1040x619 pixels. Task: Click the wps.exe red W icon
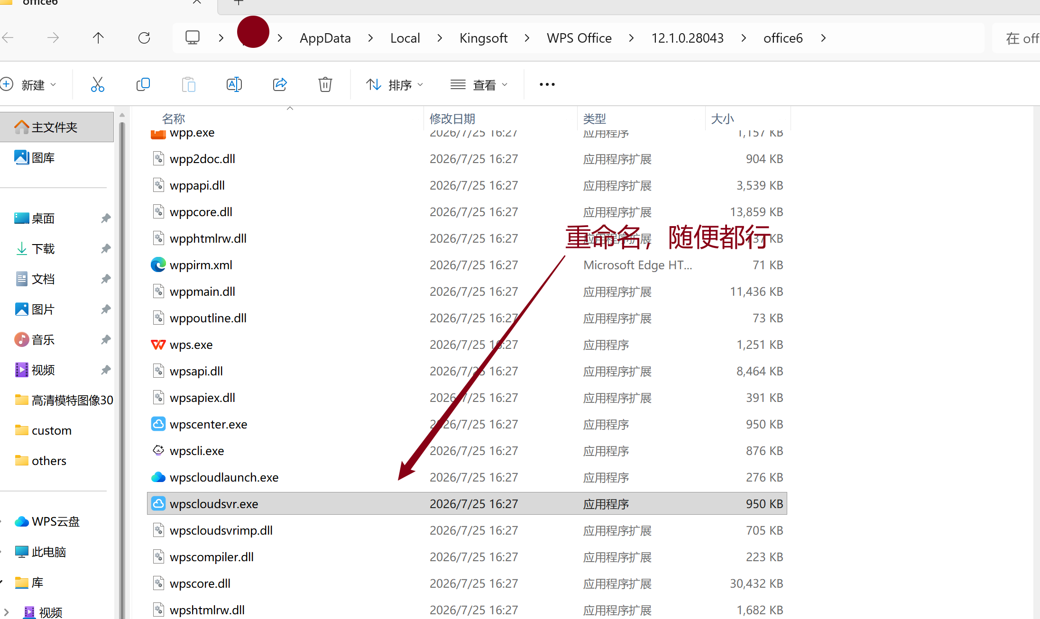pos(158,345)
